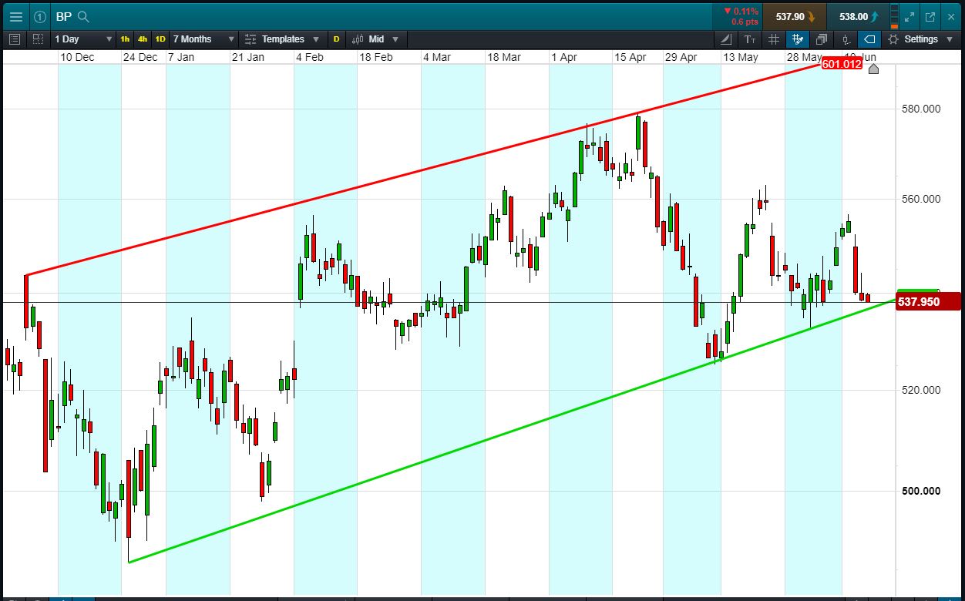Screen dimensions: 965x601
Task: Close the BP chart window
Action: tap(950, 16)
